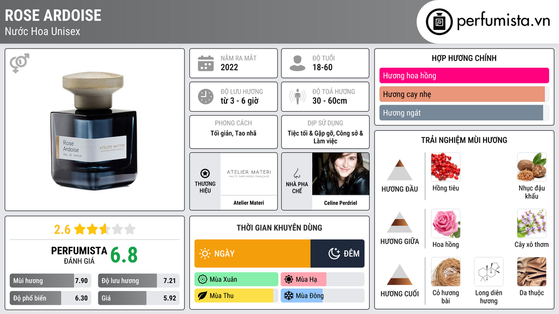Click the pink Hương hoa hồng bar
The image size is (559, 314).
(464, 75)
